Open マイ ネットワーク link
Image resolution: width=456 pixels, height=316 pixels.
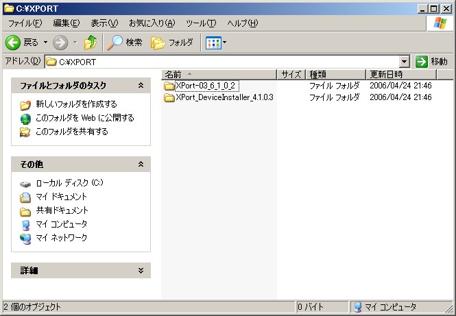point(61,237)
